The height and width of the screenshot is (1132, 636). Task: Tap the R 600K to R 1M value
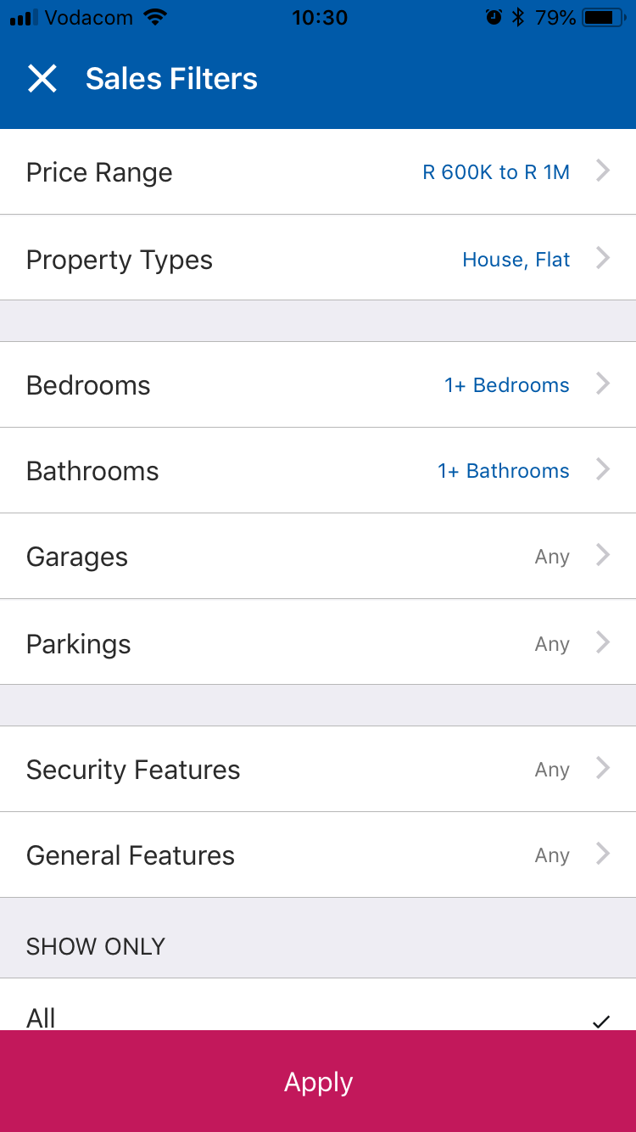pyautogui.click(x=496, y=172)
